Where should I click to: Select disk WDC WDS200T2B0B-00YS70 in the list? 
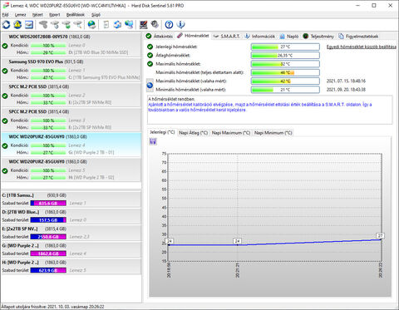click(x=71, y=45)
